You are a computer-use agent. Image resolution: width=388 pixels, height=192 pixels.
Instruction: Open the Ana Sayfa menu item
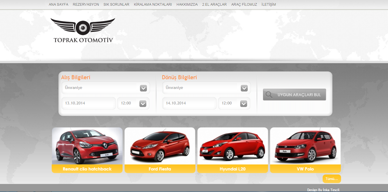click(x=58, y=5)
